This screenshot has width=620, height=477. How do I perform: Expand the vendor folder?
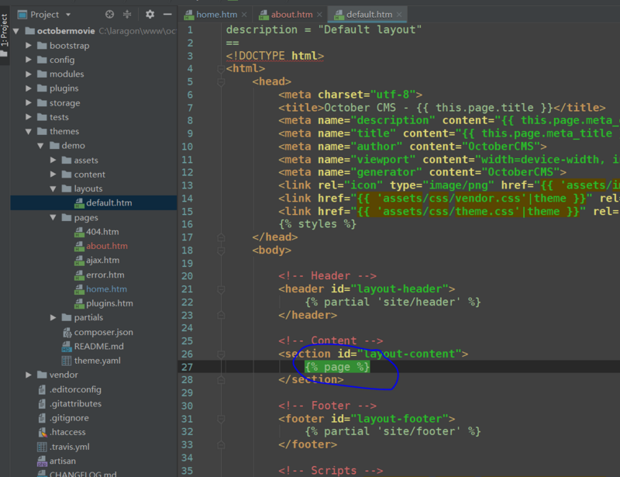[x=29, y=375]
